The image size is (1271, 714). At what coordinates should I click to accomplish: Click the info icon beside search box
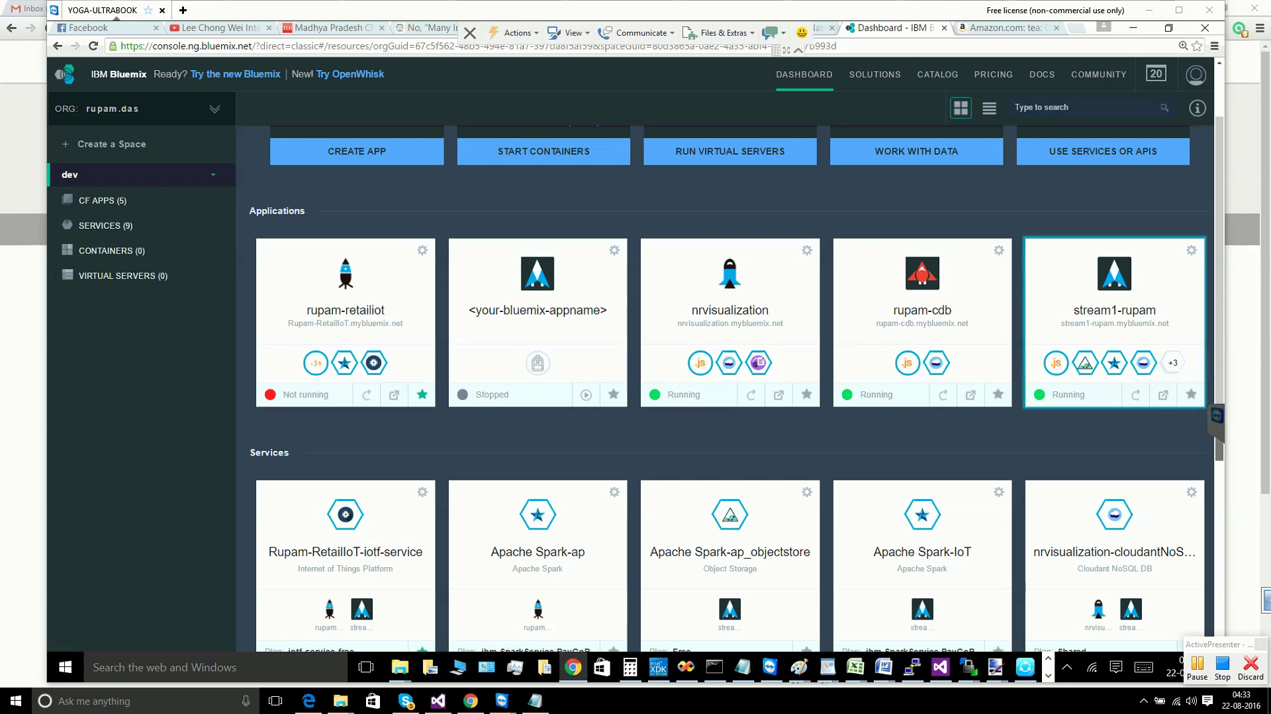(x=1197, y=108)
